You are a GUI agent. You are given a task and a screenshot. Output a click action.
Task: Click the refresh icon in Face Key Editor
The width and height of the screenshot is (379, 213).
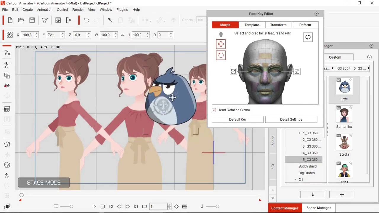[x=308, y=37]
